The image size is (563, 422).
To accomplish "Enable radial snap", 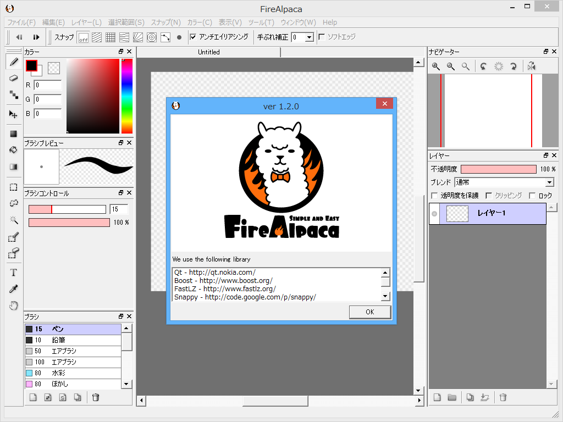I will click(x=138, y=37).
